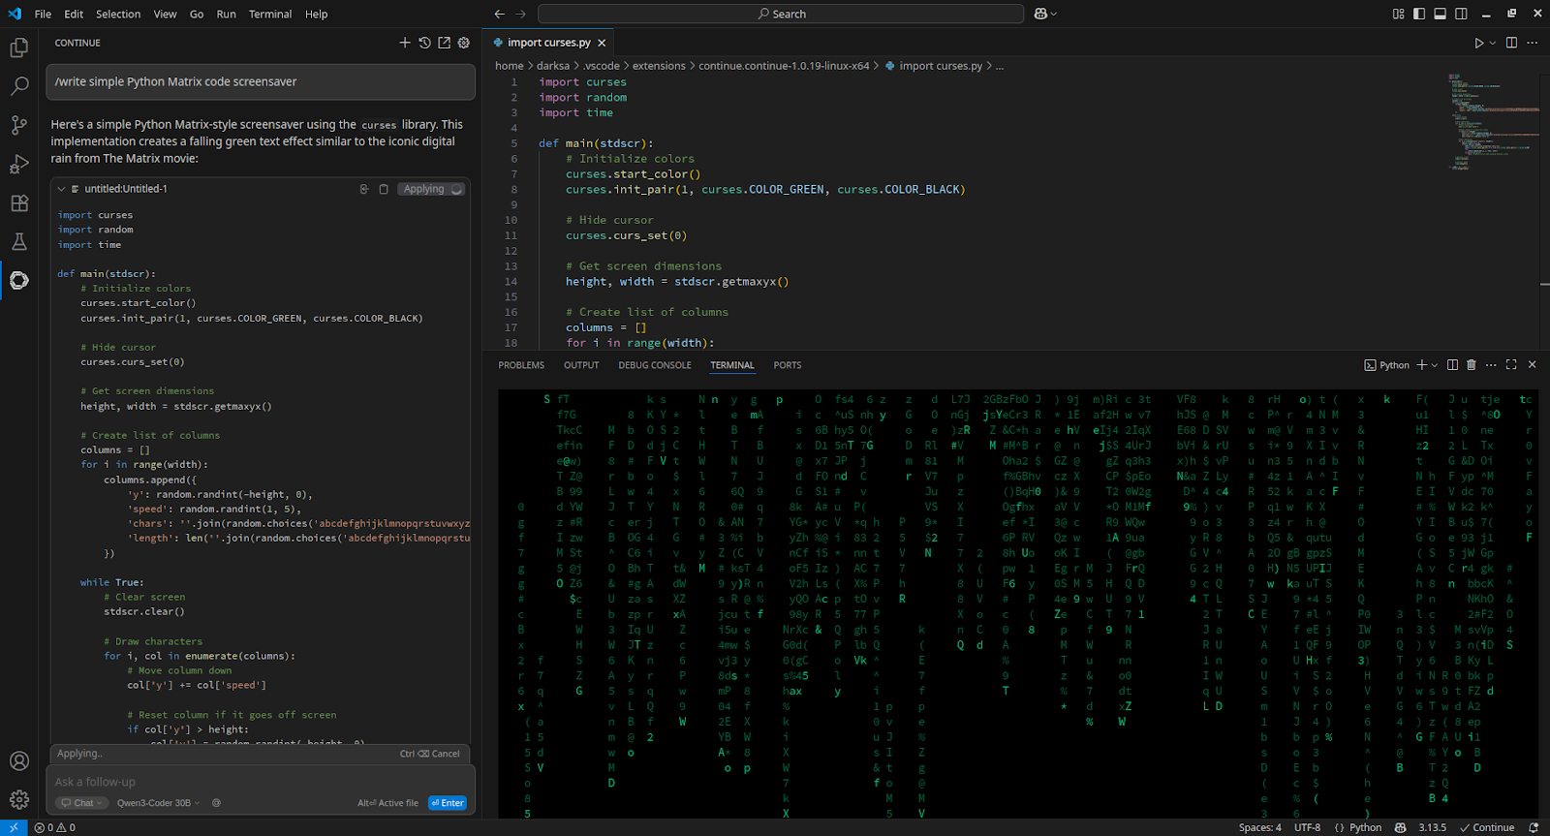This screenshot has height=836, width=1550.
Task: Open Continue settings gear
Action: 463,43
